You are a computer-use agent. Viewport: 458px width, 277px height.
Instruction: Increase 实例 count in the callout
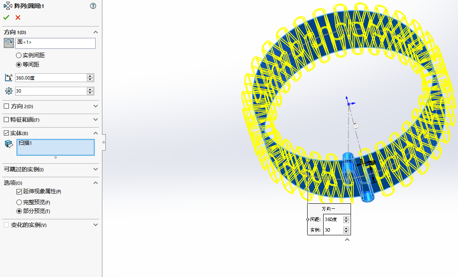click(x=346, y=228)
